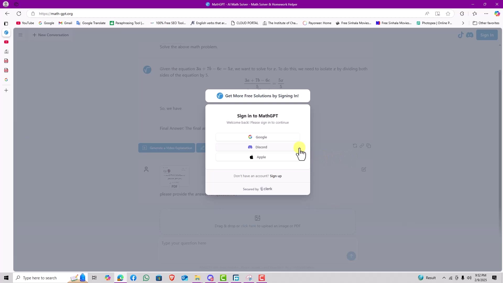Open Facebook from taskbar
This screenshot has width=503, height=283.
[x=133, y=278]
